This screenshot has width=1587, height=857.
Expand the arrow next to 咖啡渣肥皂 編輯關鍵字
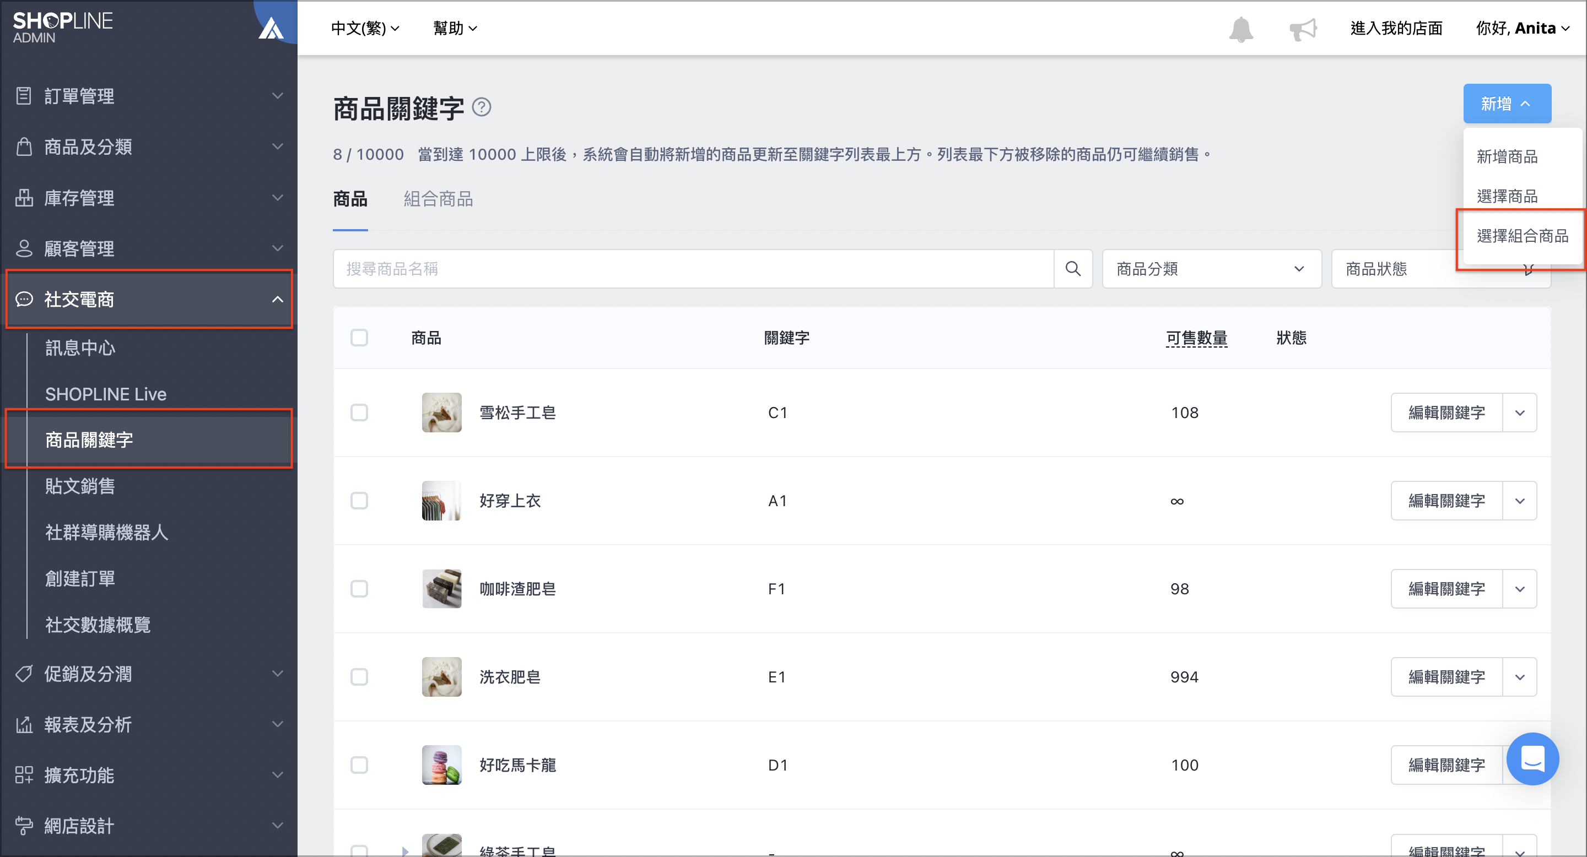point(1519,588)
